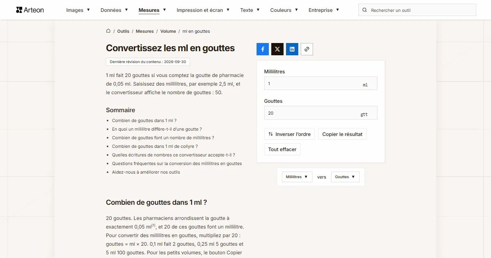Open the Mesures breadcrumb link
This screenshot has width=491, height=258.
(x=145, y=31)
